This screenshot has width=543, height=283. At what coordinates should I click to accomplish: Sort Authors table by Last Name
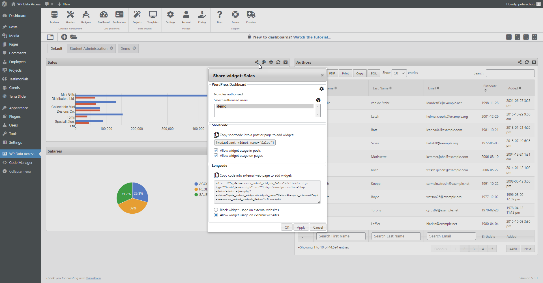[x=382, y=88]
